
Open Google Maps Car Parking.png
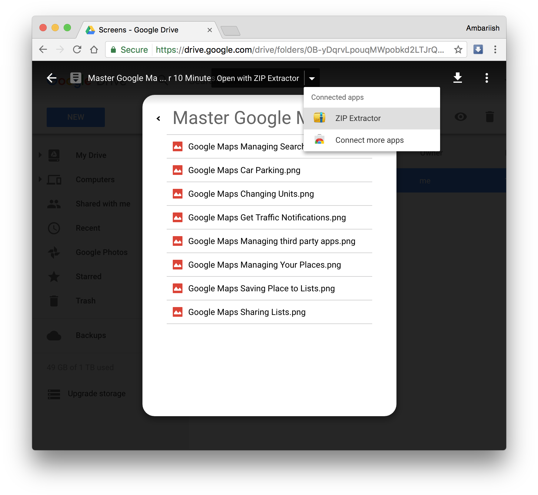coord(269,170)
